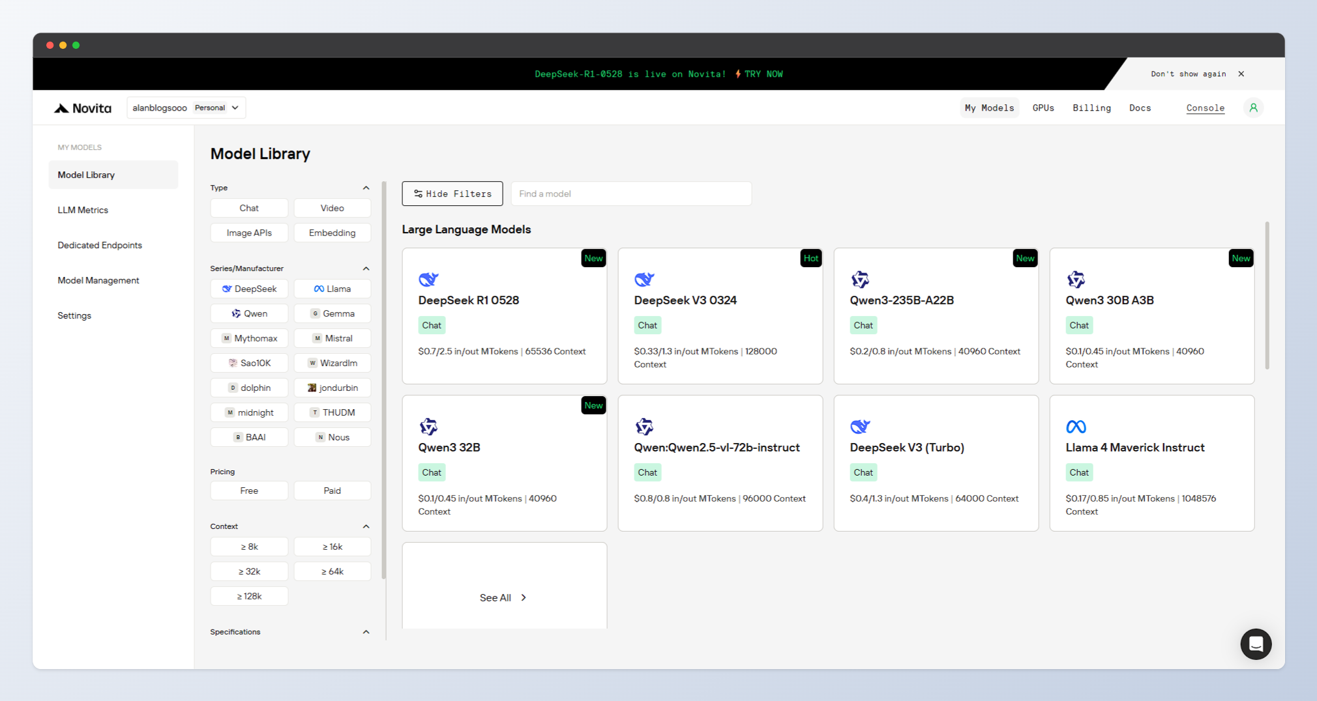Click the model list scrollbar
Image resolution: width=1317 pixels, height=701 pixels.
point(1267,295)
